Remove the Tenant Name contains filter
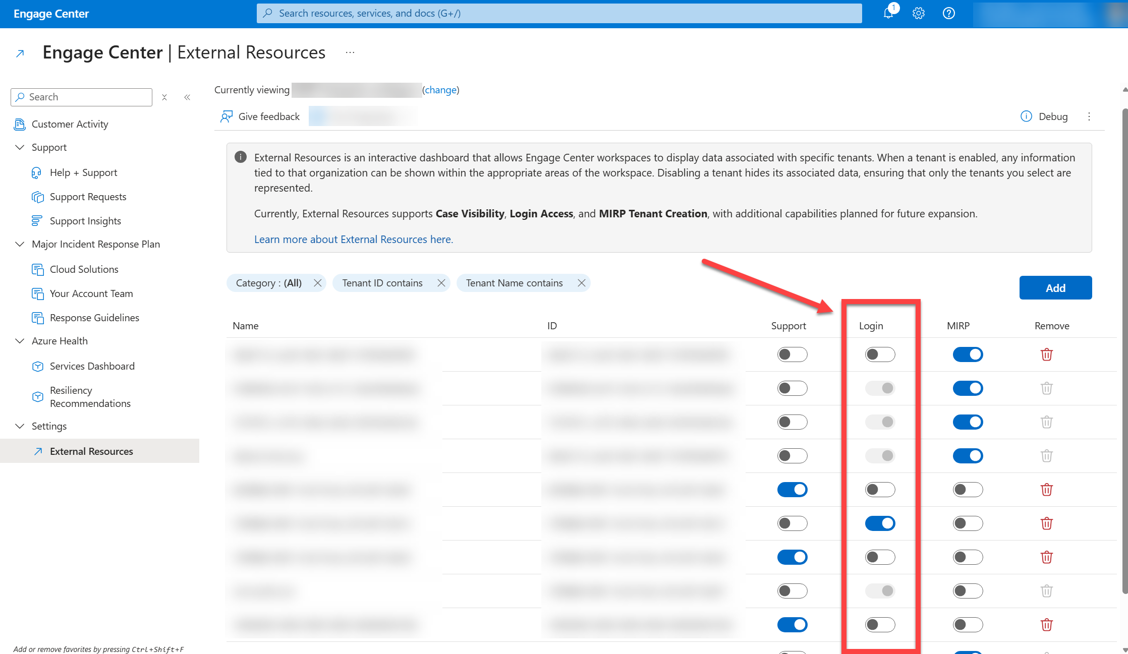Image resolution: width=1128 pixels, height=654 pixels. pos(581,283)
